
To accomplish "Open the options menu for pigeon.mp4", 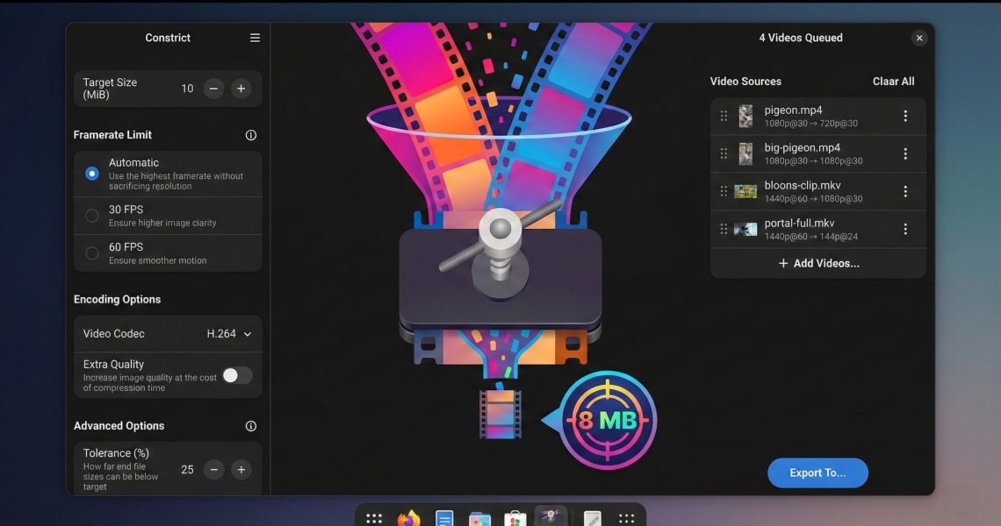I will pyautogui.click(x=905, y=116).
